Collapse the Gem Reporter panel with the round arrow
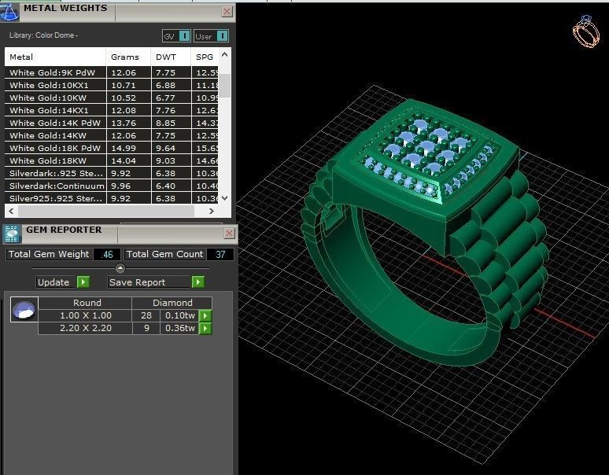This screenshot has height=475, width=609. click(120, 268)
